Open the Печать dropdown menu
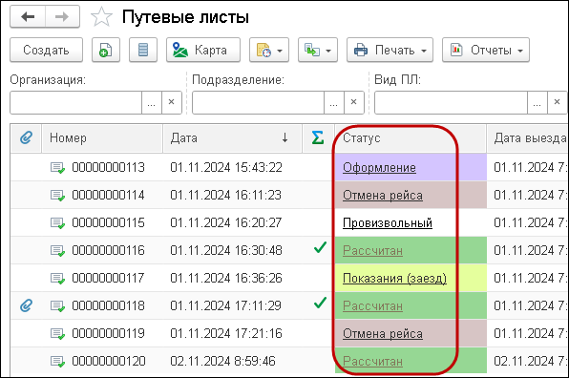The image size is (569, 378). click(x=390, y=50)
